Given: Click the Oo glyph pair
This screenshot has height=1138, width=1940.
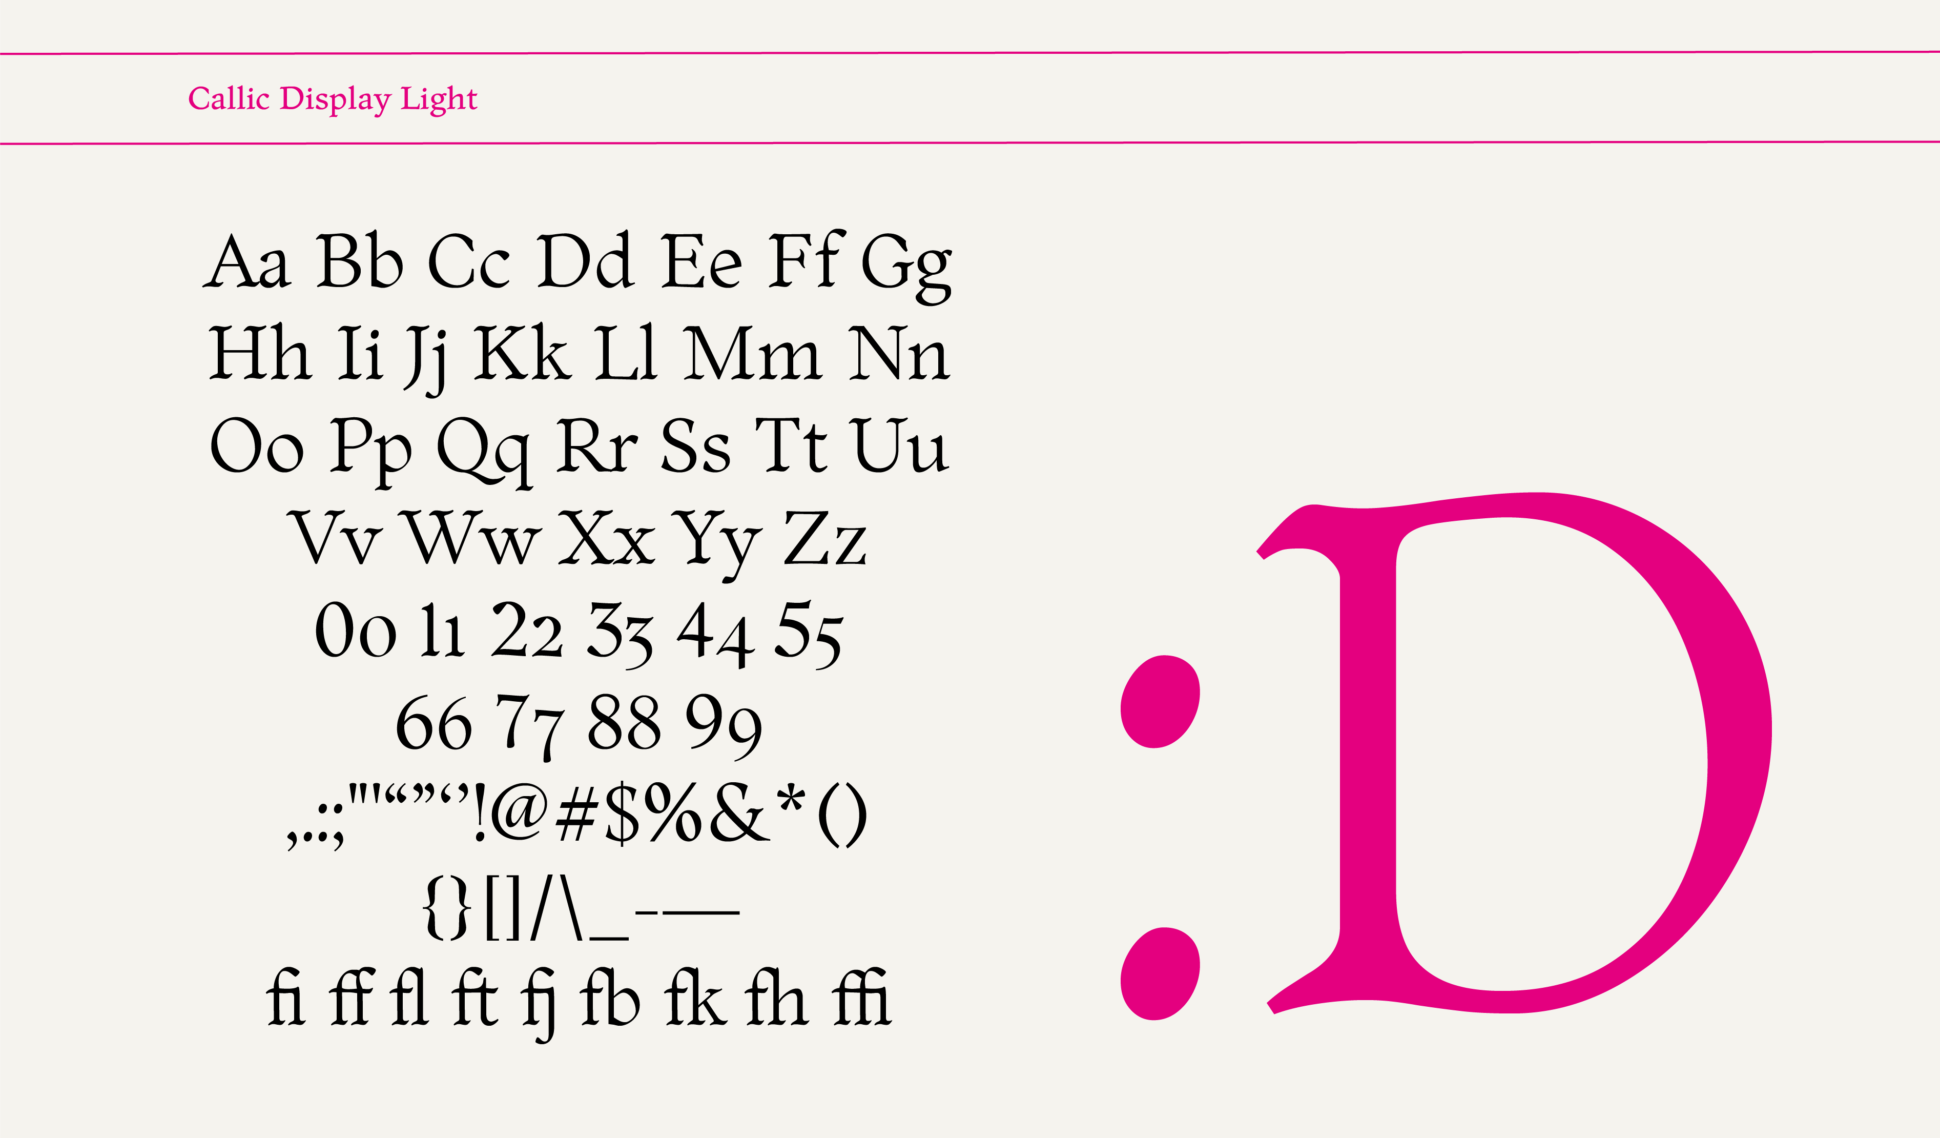Looking at the screenshot, I should coord(256,446).
